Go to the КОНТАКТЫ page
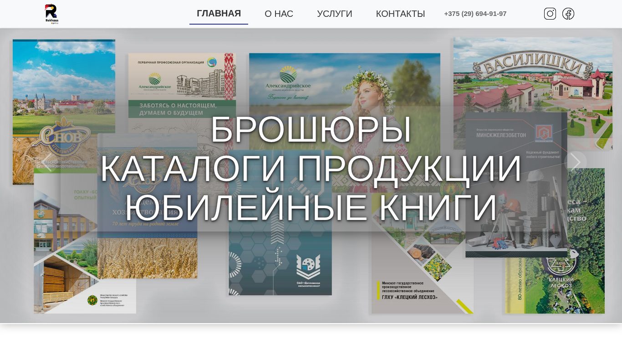 coord(400,14)
